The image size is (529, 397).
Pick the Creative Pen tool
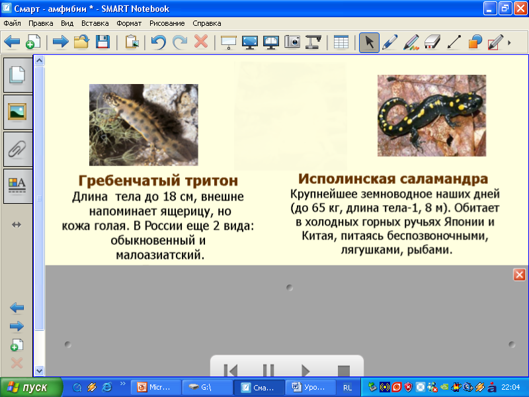pos(411,42)
